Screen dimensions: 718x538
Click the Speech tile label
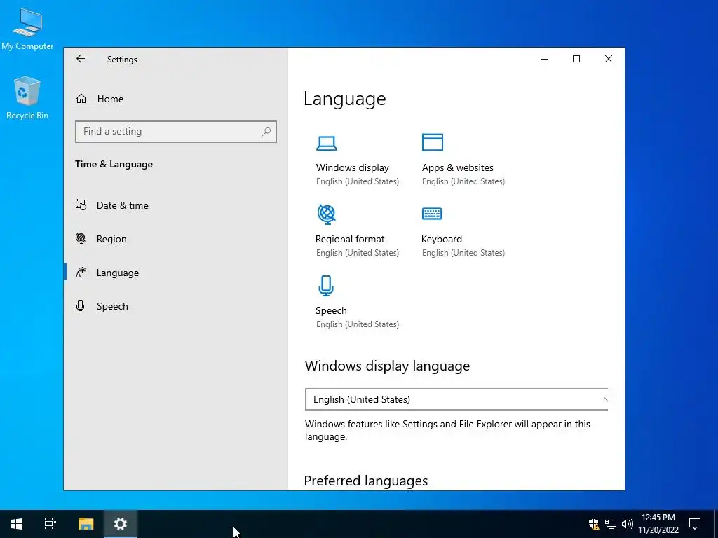click(331, 310)
